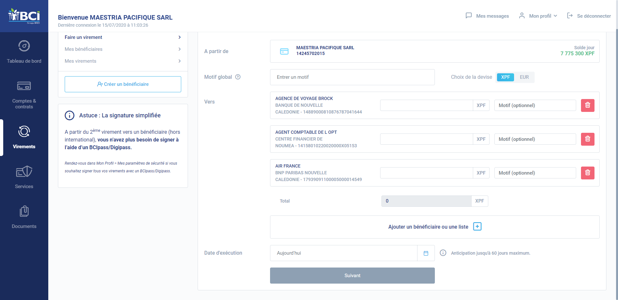Delete the AGENCE DE VOYAGE BROCK beneficiary
618x300 pixels.
coord(587,105)
